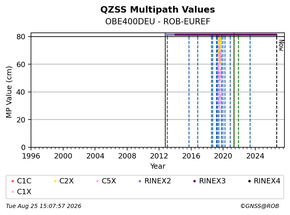
Task: Click the purple RINEX3 bar at top
Action: click(226, 35)
